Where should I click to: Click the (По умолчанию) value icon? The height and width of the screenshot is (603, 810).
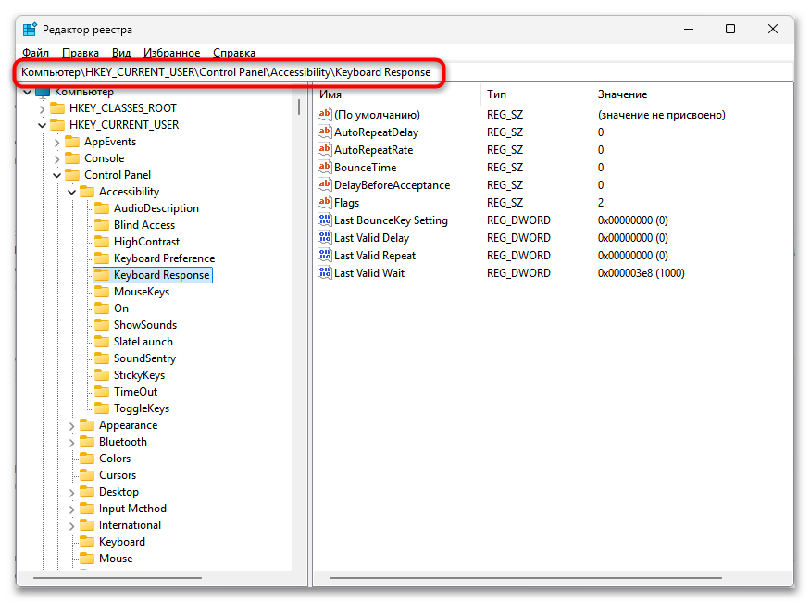click(x=324, y=114)
